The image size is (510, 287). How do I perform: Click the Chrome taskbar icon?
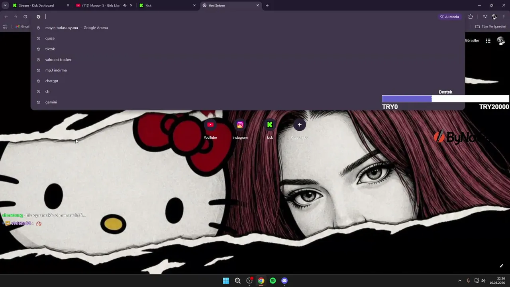[x=261, y=281]
